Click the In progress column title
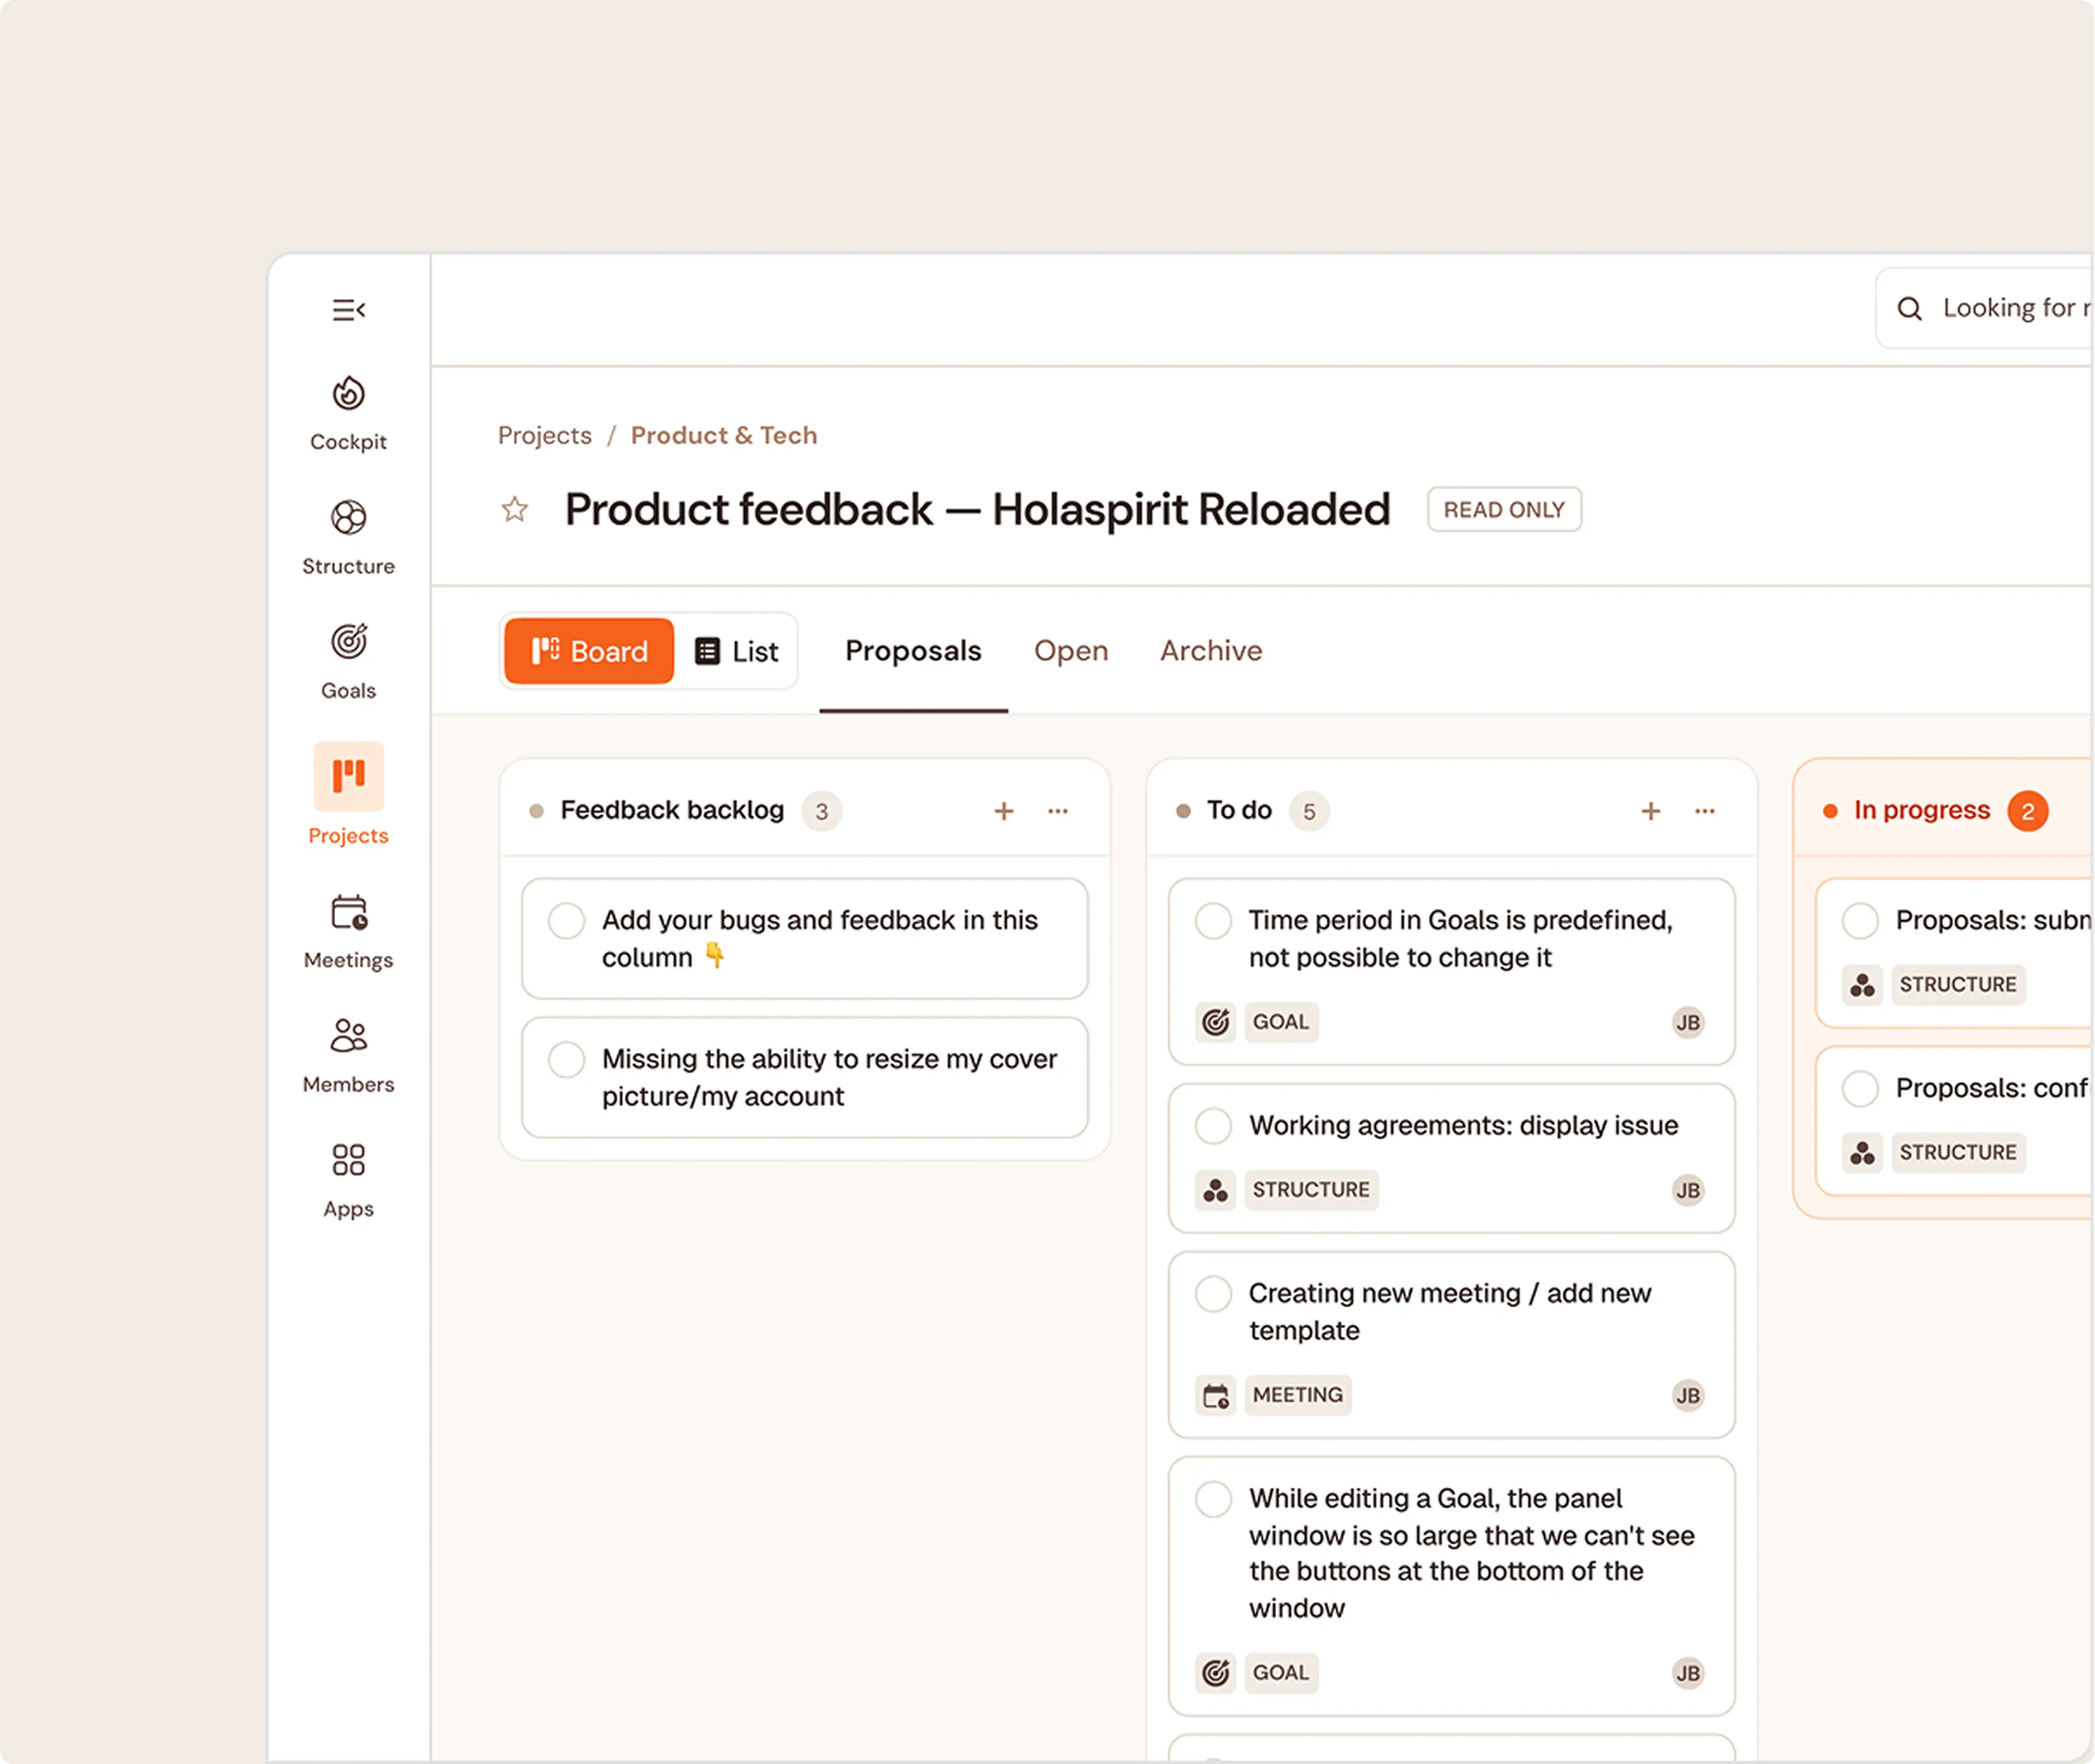2095x1764 pixels. click(x=1922, y=811)
